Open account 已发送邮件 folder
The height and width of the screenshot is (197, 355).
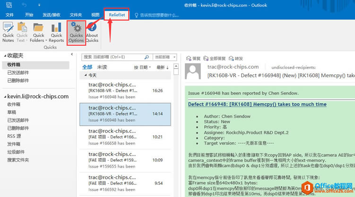pyautogui.click(x=18, y=120)
